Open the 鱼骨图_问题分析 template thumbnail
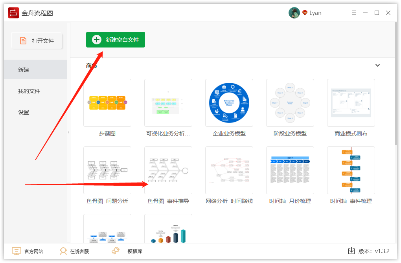 point(107,170)
